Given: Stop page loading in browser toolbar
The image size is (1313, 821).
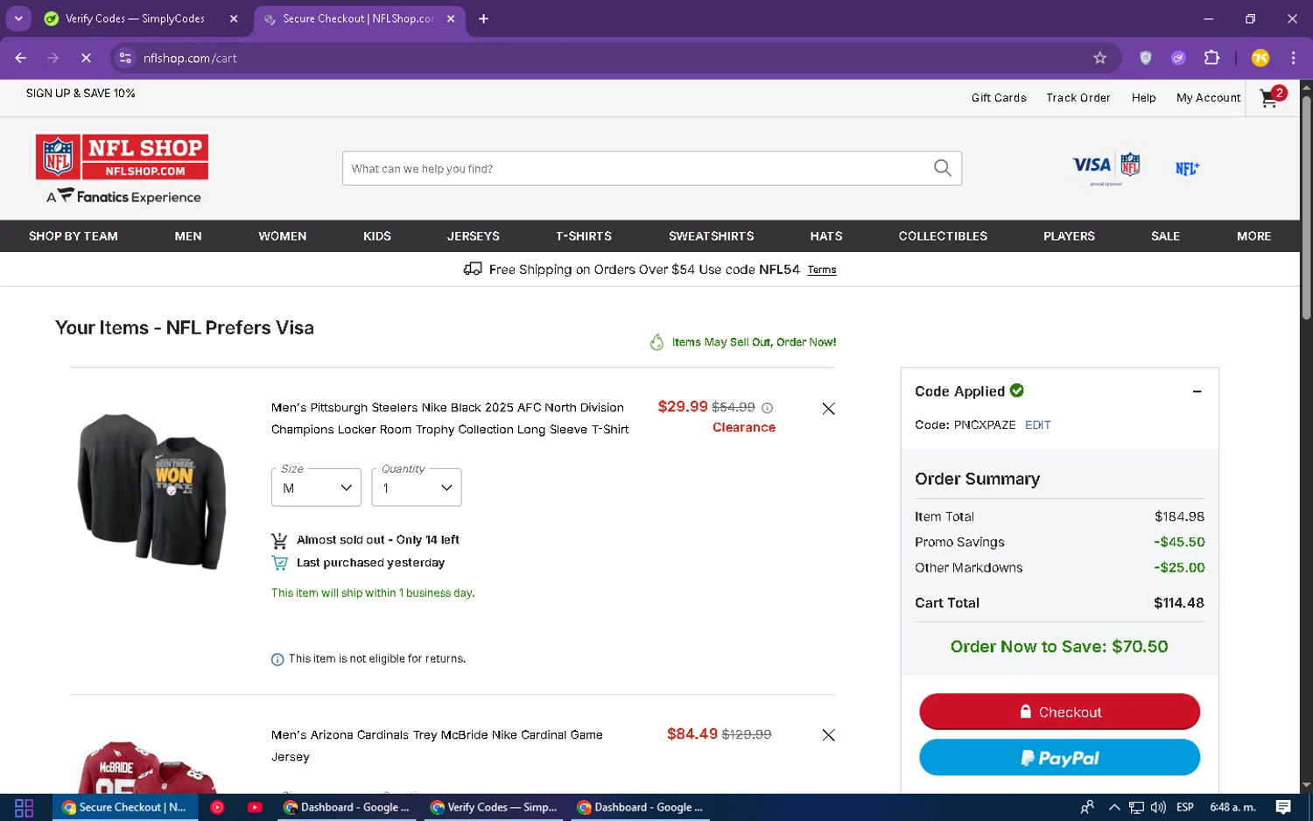Looking at the screenshot, I should [86, 58].
